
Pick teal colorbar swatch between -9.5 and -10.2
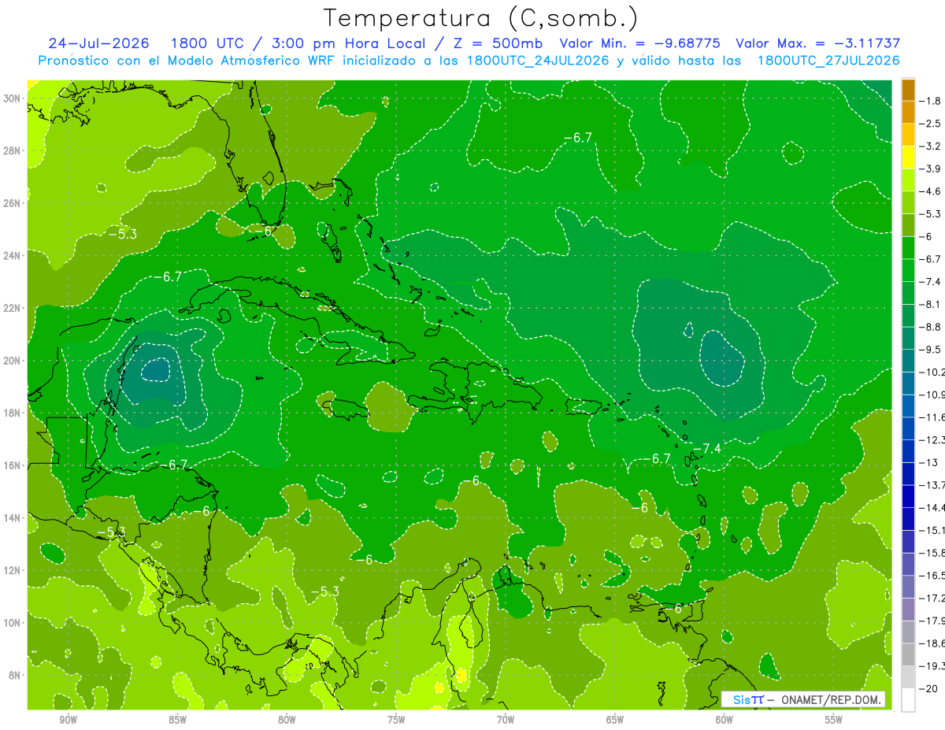908,361
